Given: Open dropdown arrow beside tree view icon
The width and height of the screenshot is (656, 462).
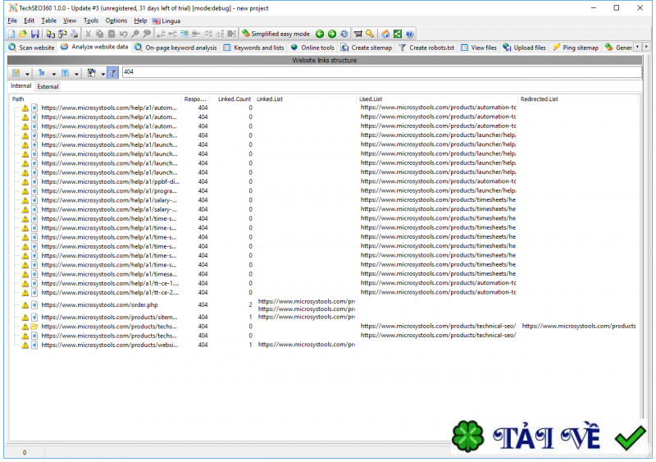Looking at the screenshot, I should coord(53,74).
